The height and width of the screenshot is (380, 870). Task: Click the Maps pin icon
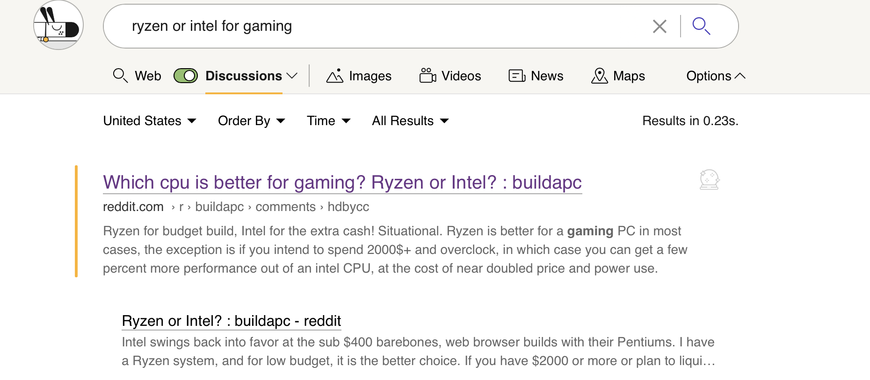pyautogui.click(x=599, y=76)
